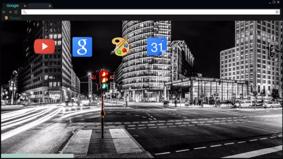Close the second browser tab
This screenshot has width=283, height=159.
point(50,6)
